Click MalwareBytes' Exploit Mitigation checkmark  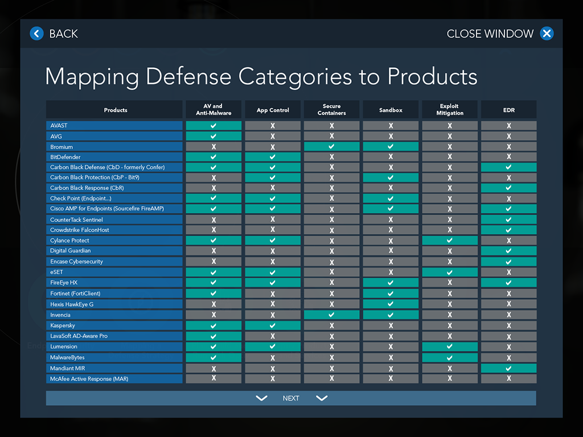pyautogui.click(x=450, y=357)
